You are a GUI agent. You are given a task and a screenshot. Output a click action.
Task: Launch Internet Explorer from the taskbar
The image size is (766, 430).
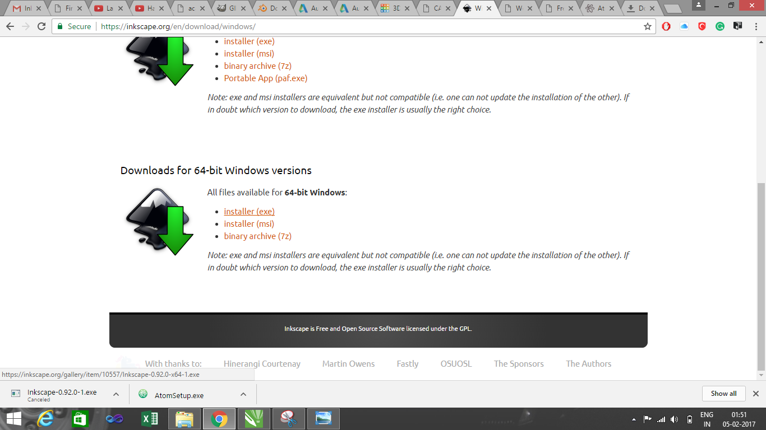click(x=46, y=419)
